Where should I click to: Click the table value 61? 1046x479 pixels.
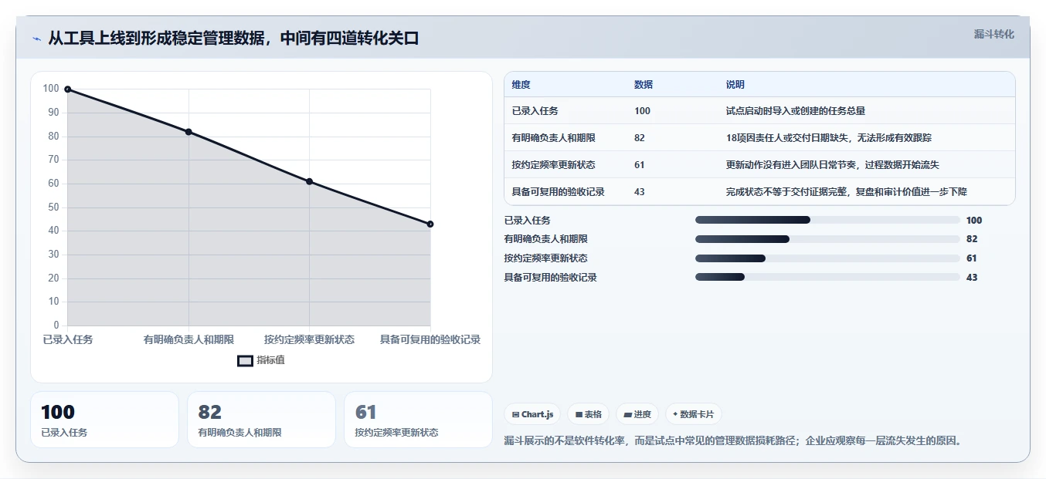(x=639, y=165)
